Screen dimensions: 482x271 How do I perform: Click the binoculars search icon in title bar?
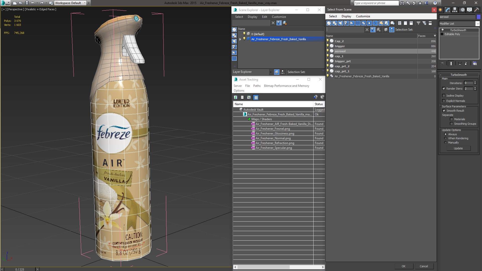(402, 3)
